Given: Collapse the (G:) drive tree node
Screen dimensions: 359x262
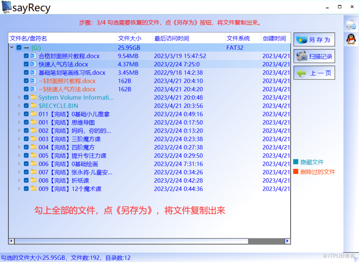Looking at the screenshot, I should click(x=12, y=47).
